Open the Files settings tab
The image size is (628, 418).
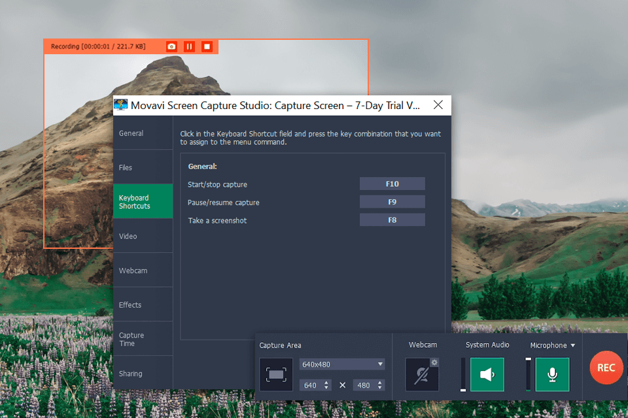coord(143,167)
